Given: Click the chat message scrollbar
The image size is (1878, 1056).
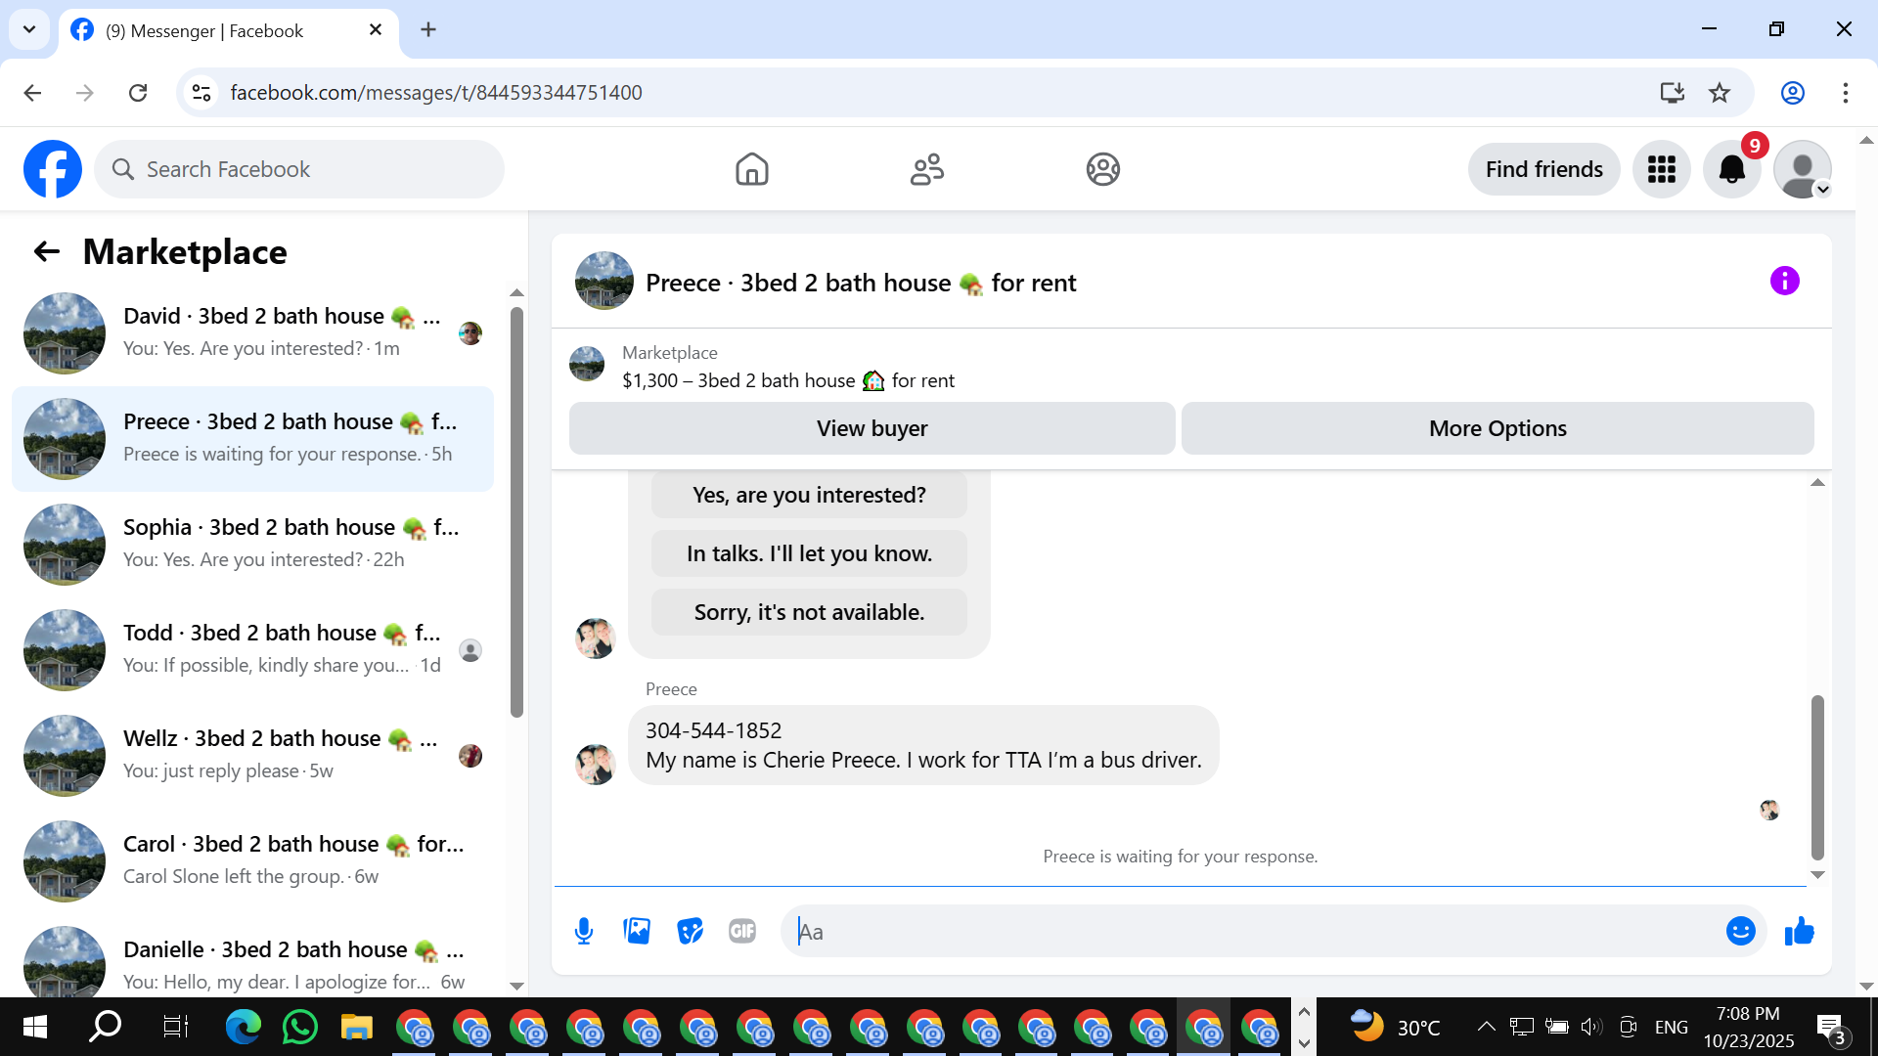Looking at the screenshot, I should click(1817, 776).
